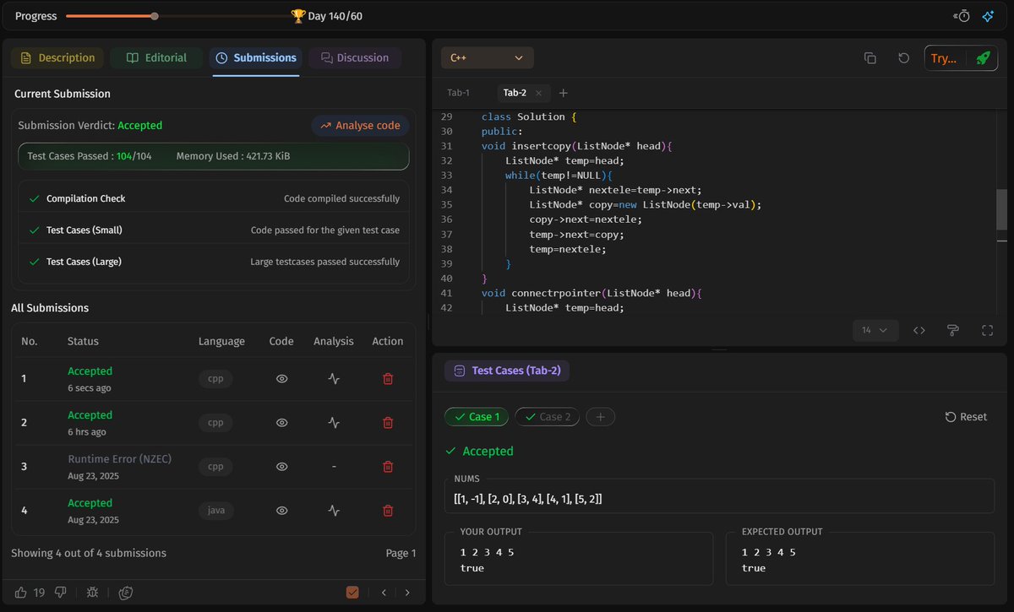Like the problem with thumbs-up icon

tap(21, 593)
